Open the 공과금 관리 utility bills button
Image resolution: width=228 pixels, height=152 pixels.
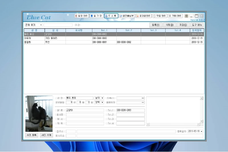(x=144, y=16)
